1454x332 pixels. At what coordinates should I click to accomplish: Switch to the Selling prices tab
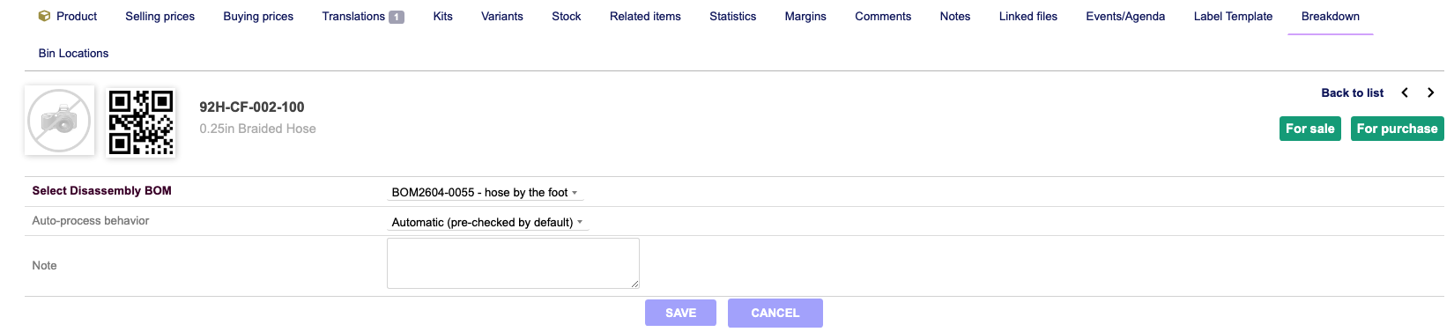pyautogui.click(x=159, y=16)
